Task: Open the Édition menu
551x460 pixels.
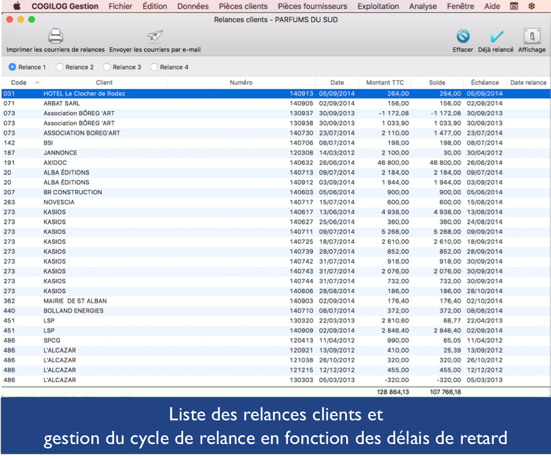Action: coord(155,6)
